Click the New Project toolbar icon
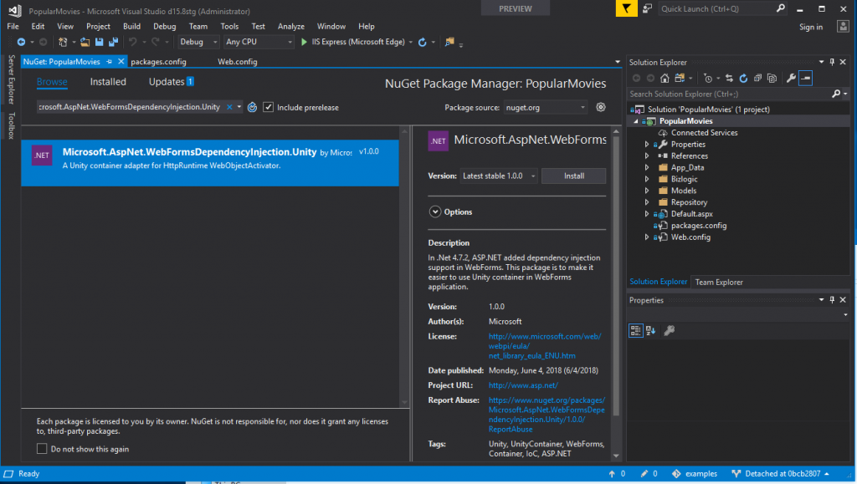This screenshot has width=857, height=484. (x=63, y=42)
